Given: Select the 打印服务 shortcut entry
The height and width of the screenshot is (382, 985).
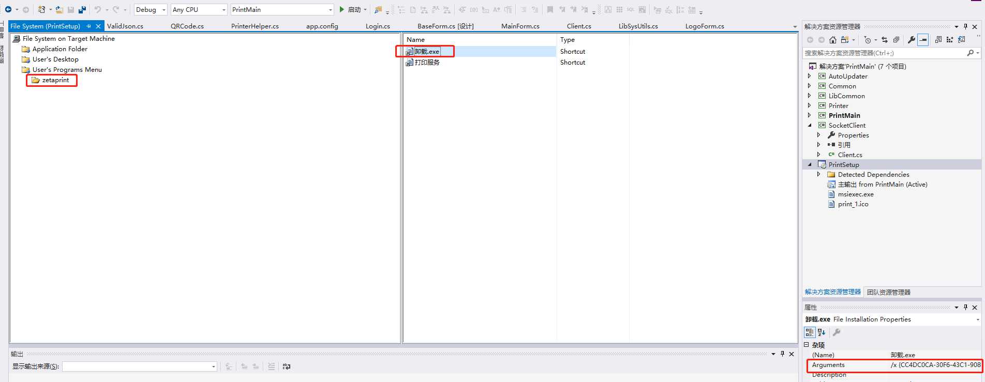Looking at the screenshot, I should [x=427, y=62].
